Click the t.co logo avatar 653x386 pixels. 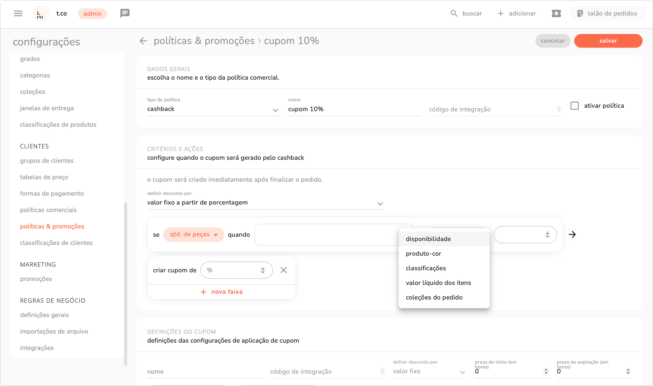[40, 14]
